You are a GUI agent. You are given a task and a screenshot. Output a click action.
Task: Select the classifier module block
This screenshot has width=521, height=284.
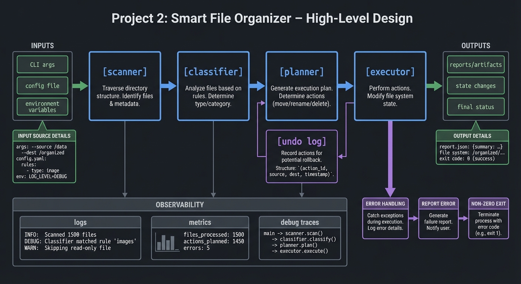pyautogui.click(x=213, y=86)
